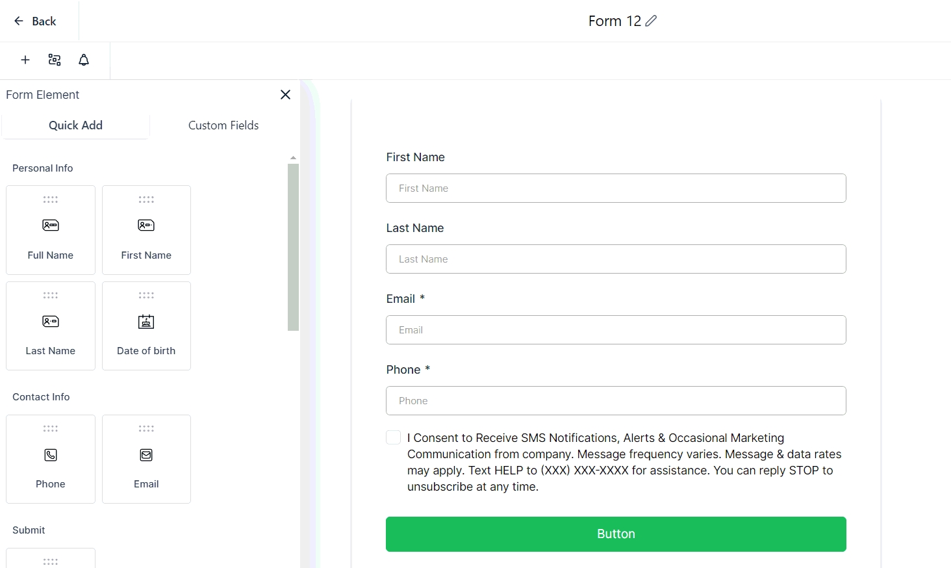Viewport: 951px width, 568px height.
Task: Add the Last Name quick-add element
Action: click(51, 326)
